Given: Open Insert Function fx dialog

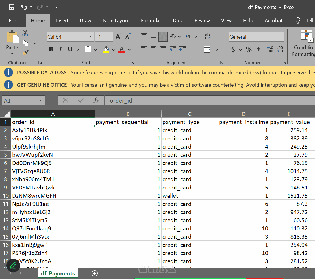Looking at the screenshot, I should [x=96, y=101].
